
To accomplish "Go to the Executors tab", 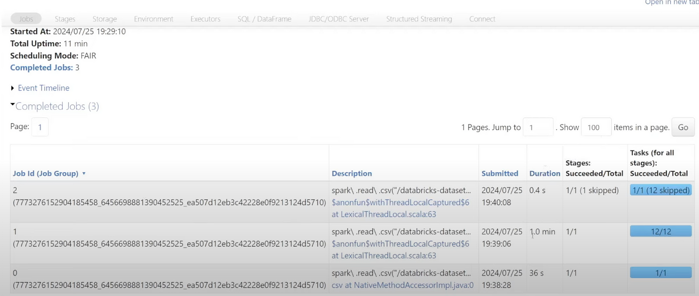I will click(205, 19).
